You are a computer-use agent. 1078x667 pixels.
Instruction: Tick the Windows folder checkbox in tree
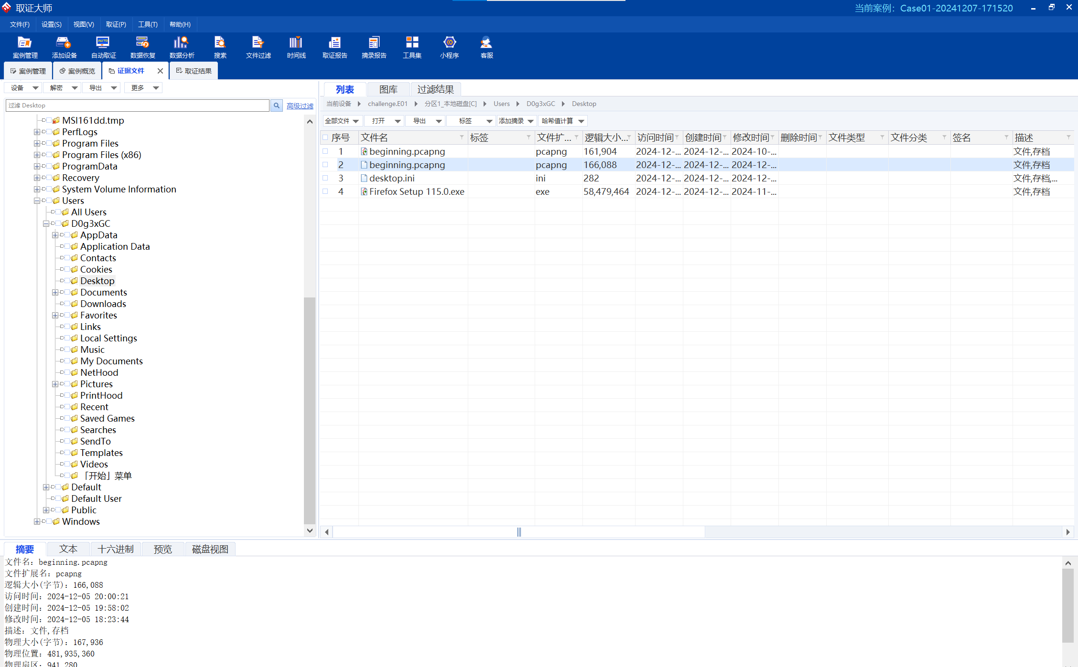pos(49,521)
